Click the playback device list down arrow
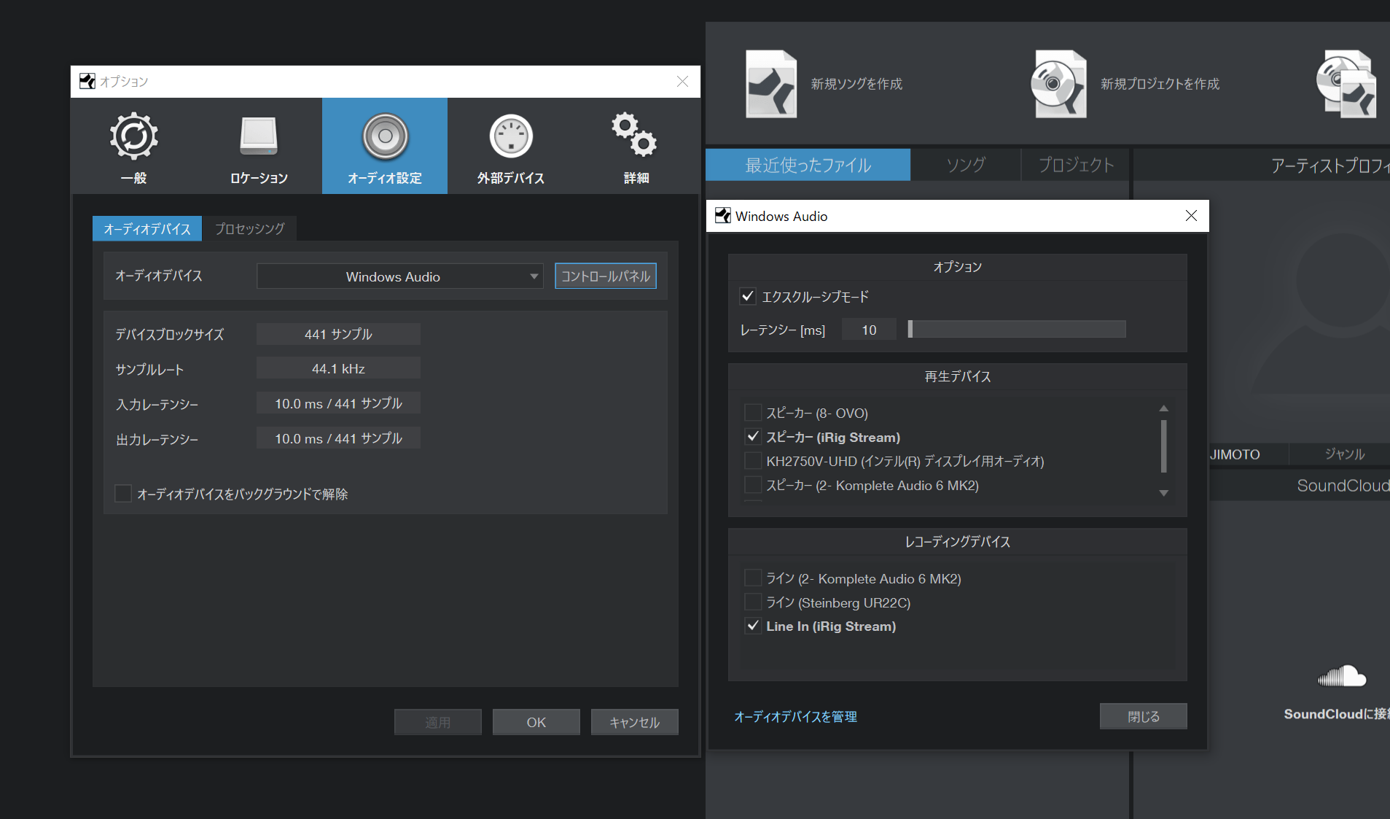The image size is (1390, 819). (x=1163, y=493)
